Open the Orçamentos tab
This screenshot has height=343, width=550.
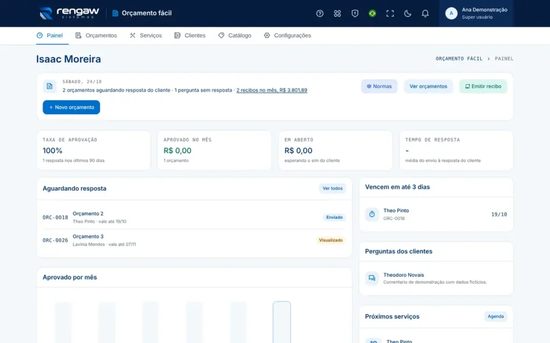pos(96,35)
